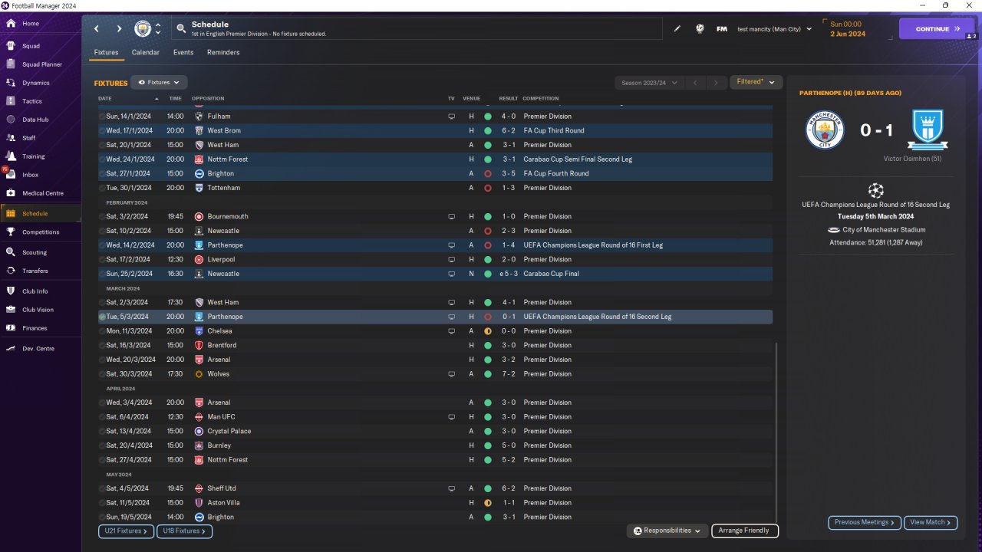Click the Continue button
Image resolution: width=982 pixels, height=552 pixels.
pos(937,29)
